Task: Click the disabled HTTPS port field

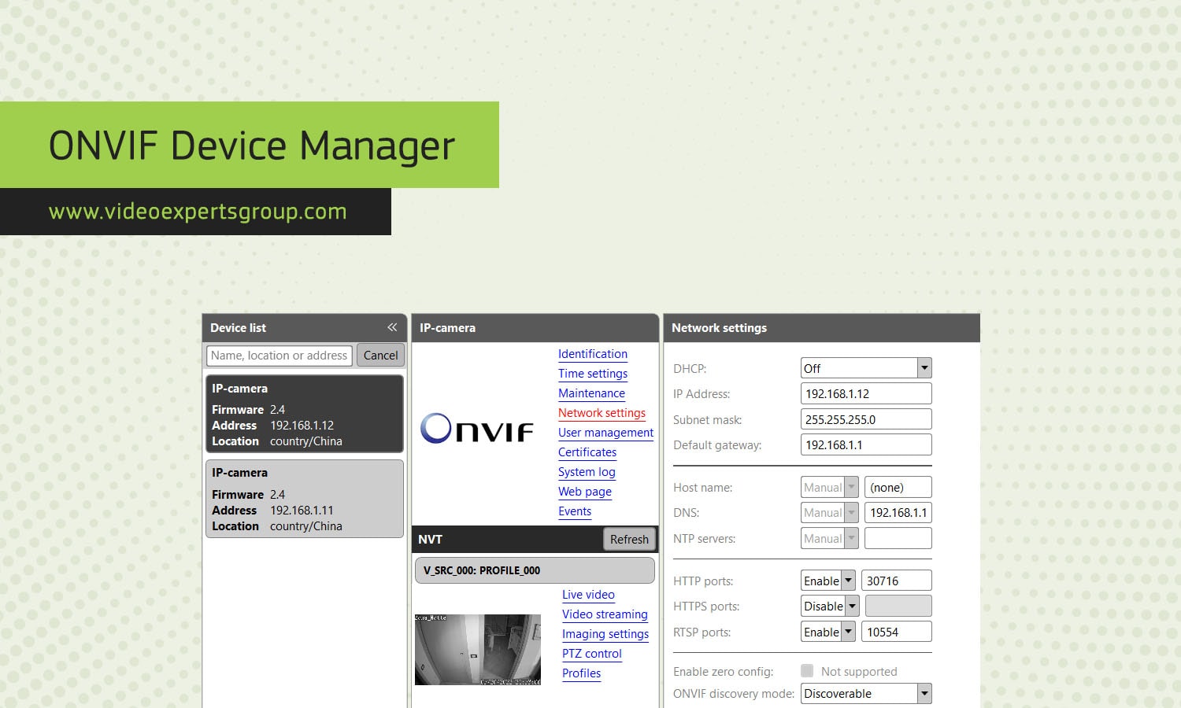Action: click(x=898, y=606)
